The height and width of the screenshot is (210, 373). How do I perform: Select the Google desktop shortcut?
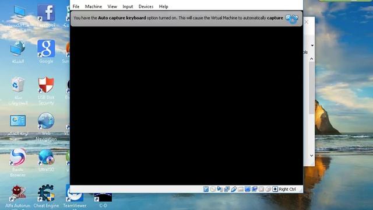tap(46, 52)
